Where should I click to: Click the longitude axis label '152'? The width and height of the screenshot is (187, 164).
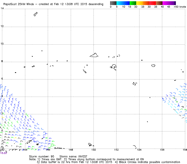116,150
